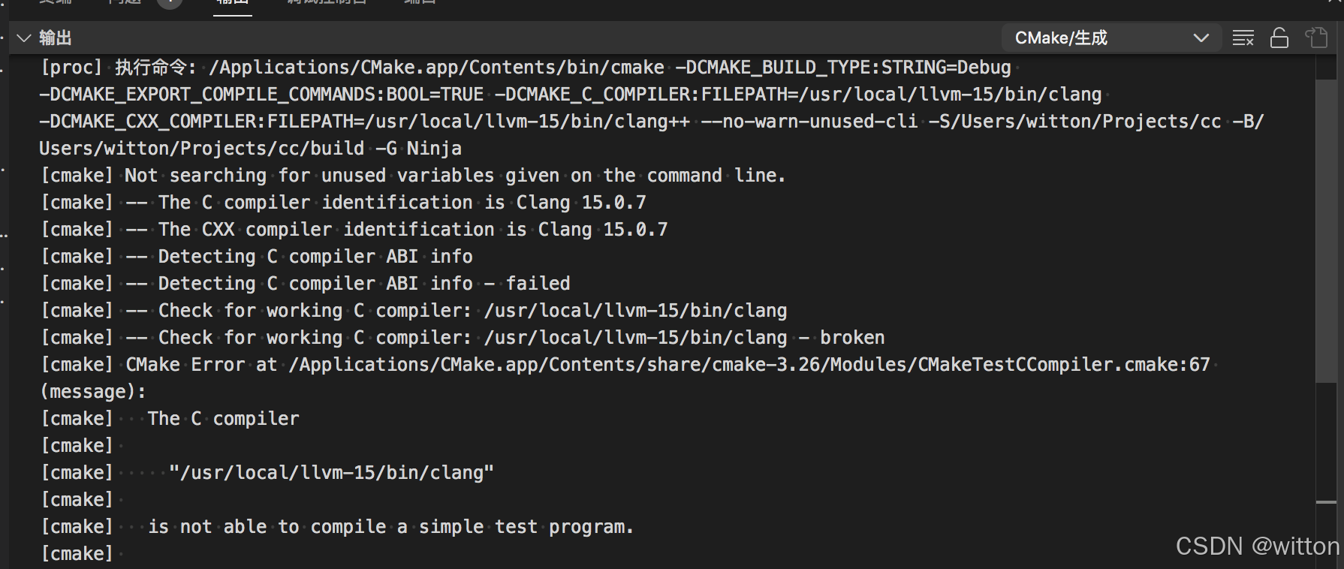The width and height of the screenshot is (1344, 569).
Task: Switch to the 调试控制台 panel tab
Action: click(x=327, y=3)
